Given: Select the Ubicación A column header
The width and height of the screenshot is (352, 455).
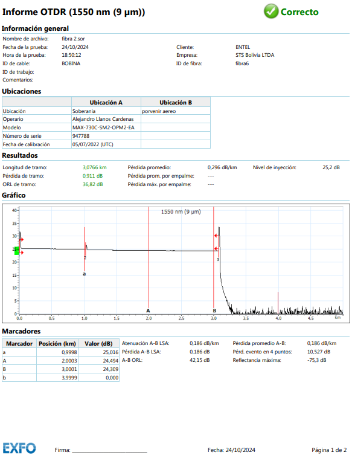Looking at the screenshot, I should [106, 103].
